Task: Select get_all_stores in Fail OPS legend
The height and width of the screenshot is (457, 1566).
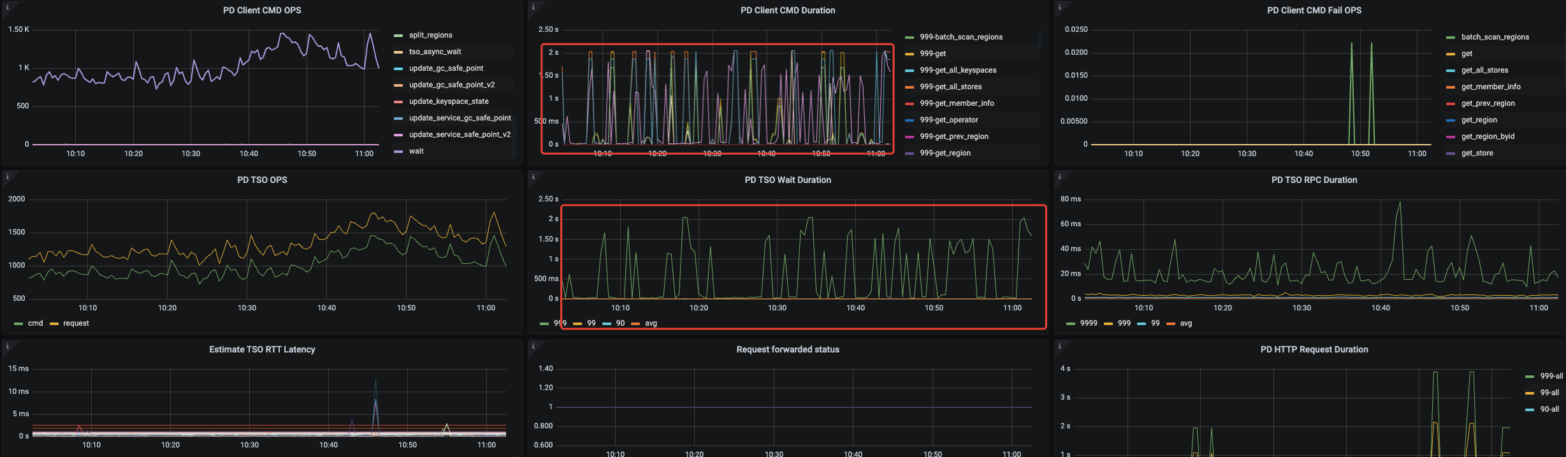Action: [x=1484, y=70]
